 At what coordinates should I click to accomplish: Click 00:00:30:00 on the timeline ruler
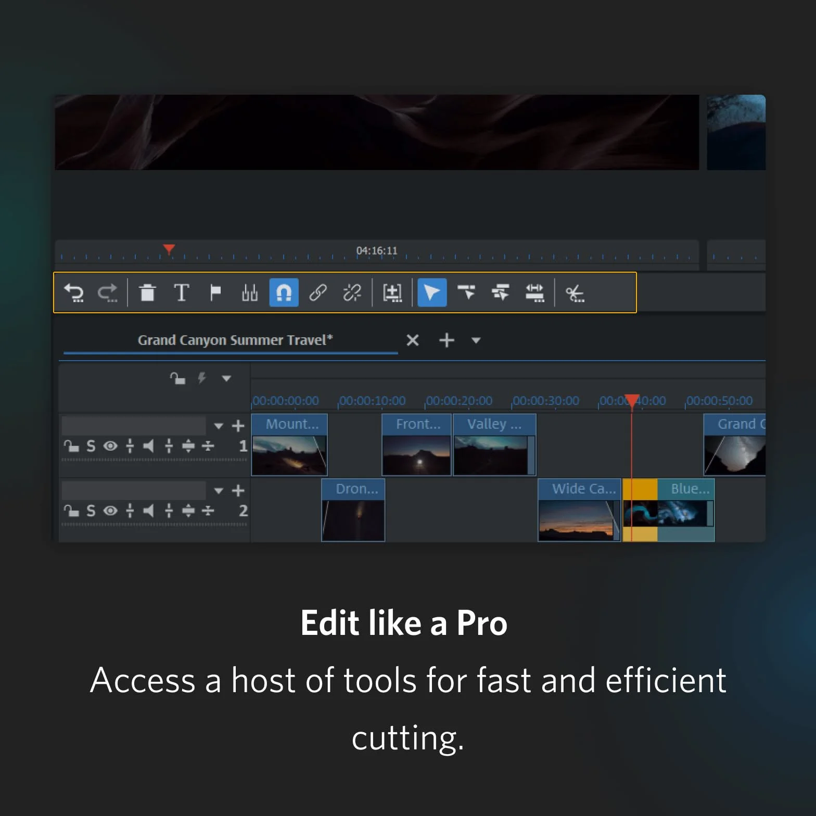point(546,401)
